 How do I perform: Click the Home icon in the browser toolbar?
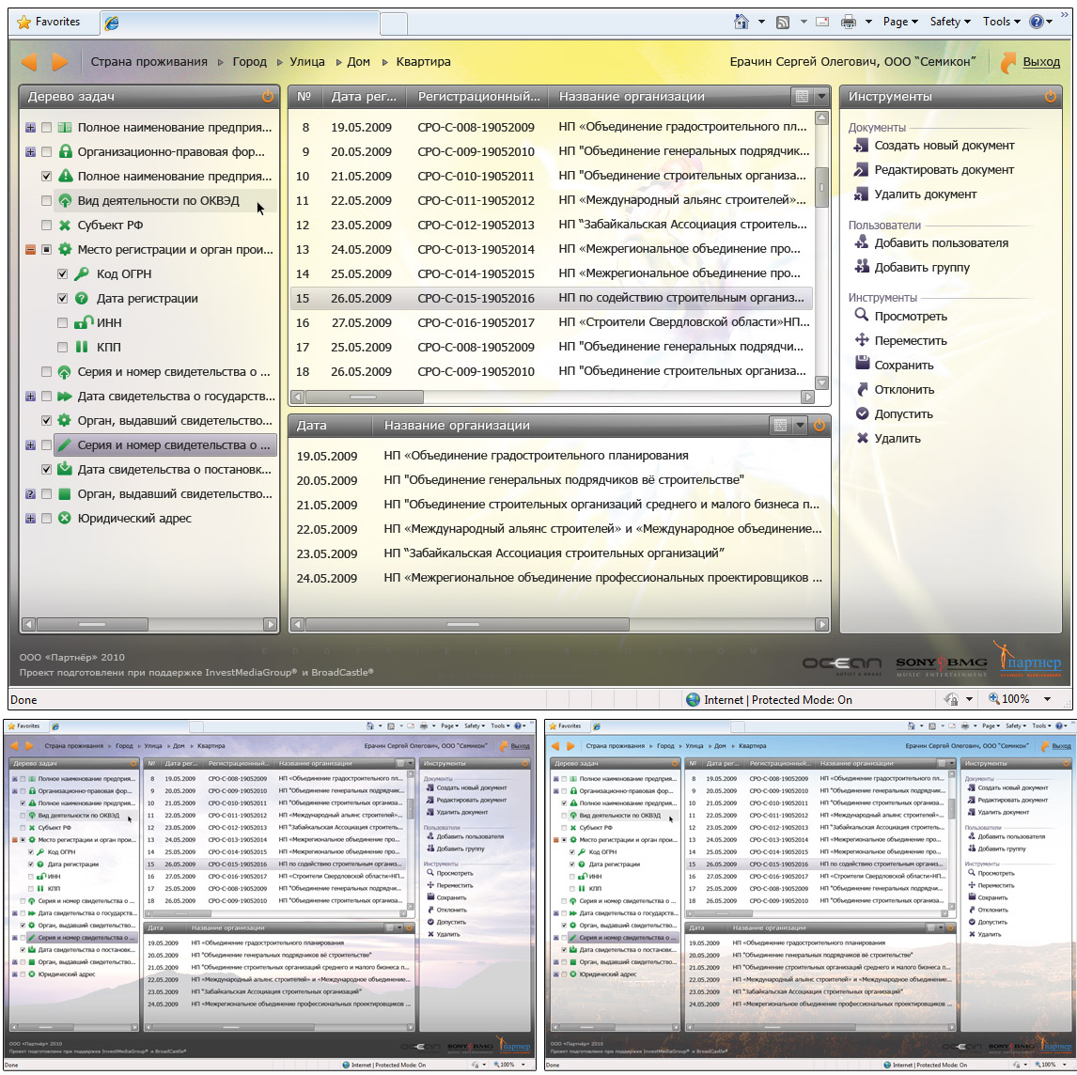(741, 22)
